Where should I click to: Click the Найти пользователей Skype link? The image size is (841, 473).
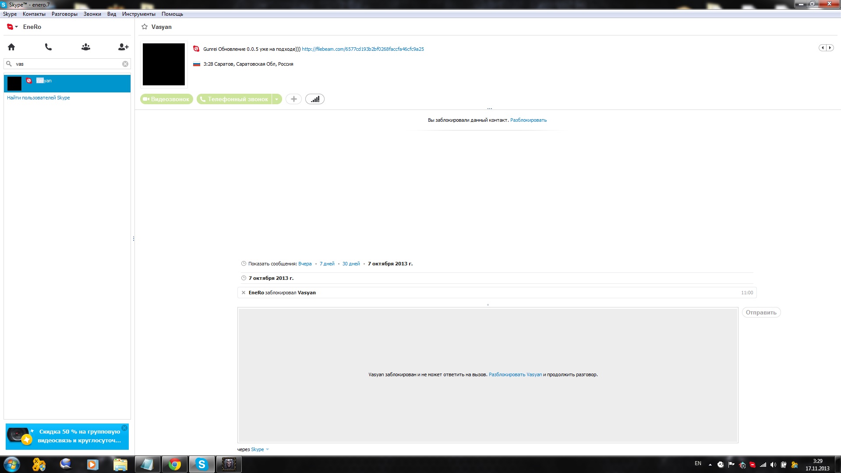click(x=39, y=98)
